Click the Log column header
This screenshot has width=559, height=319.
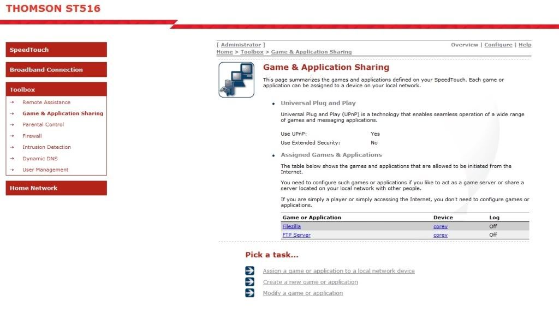pos(494,218)
